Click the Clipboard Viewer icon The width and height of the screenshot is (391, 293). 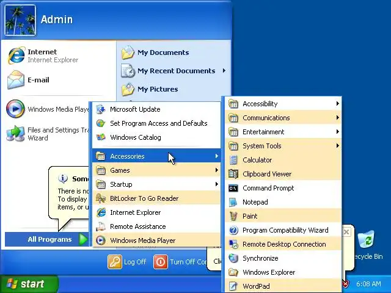(233, 174)
